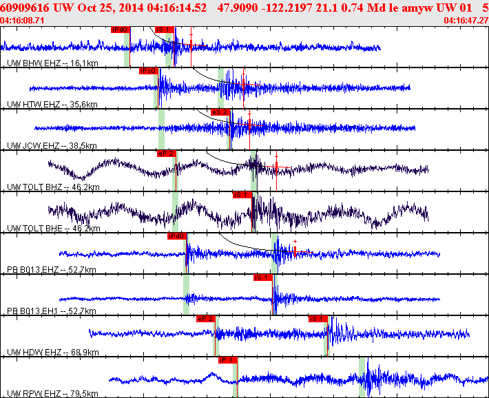Click the UW TOLT BHZ -- 46.2km label

[x=53, y=187]
